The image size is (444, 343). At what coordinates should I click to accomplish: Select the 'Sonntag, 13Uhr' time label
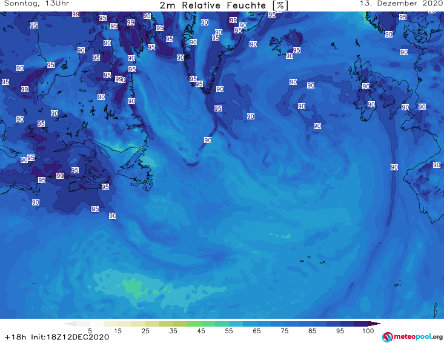pyautogui.click(x=37, y=4)
